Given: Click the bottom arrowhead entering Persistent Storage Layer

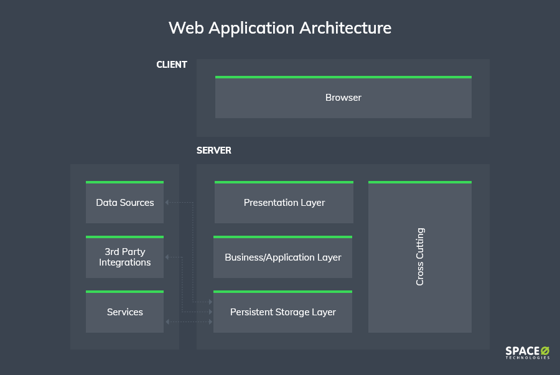Looking at the screenshot, I should (211, 322).
